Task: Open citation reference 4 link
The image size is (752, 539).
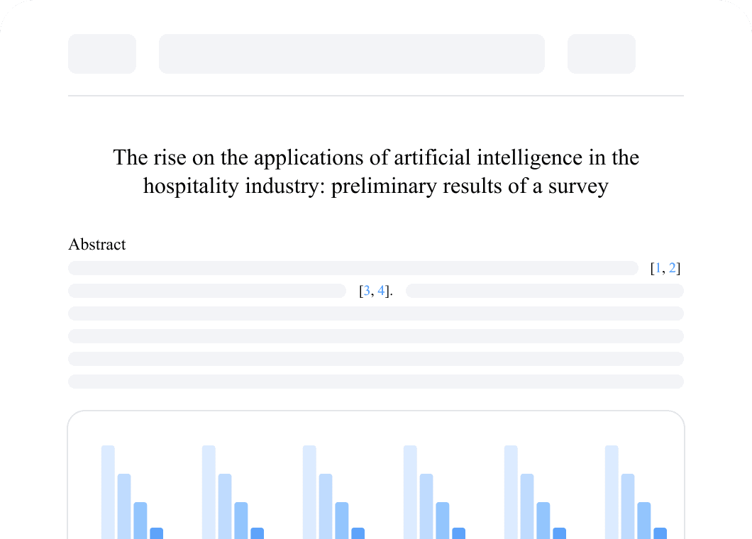Action: click(381, 291)
